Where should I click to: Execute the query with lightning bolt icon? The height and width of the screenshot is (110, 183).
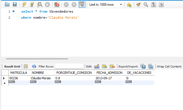click(24, 5)
